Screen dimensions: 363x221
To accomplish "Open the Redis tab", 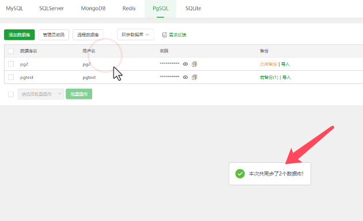I will 129,8.
